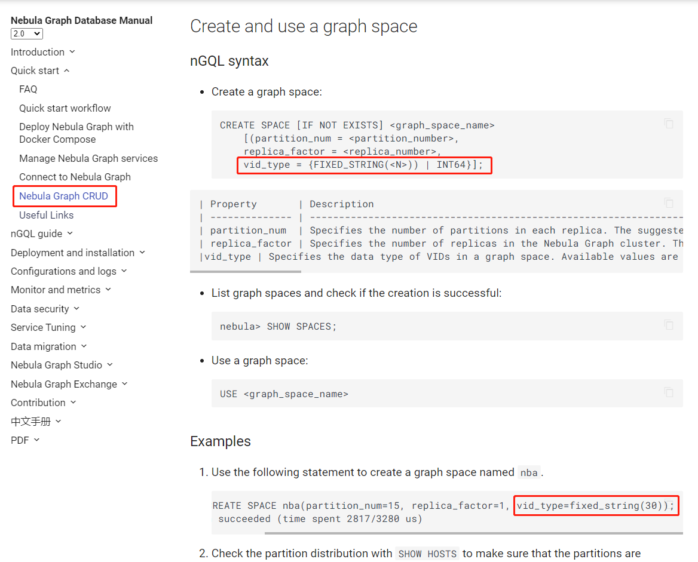Viewport: 698px width, 562px height.
Task: Copy the nba example creation code
Action: click(x=669, y=505)
